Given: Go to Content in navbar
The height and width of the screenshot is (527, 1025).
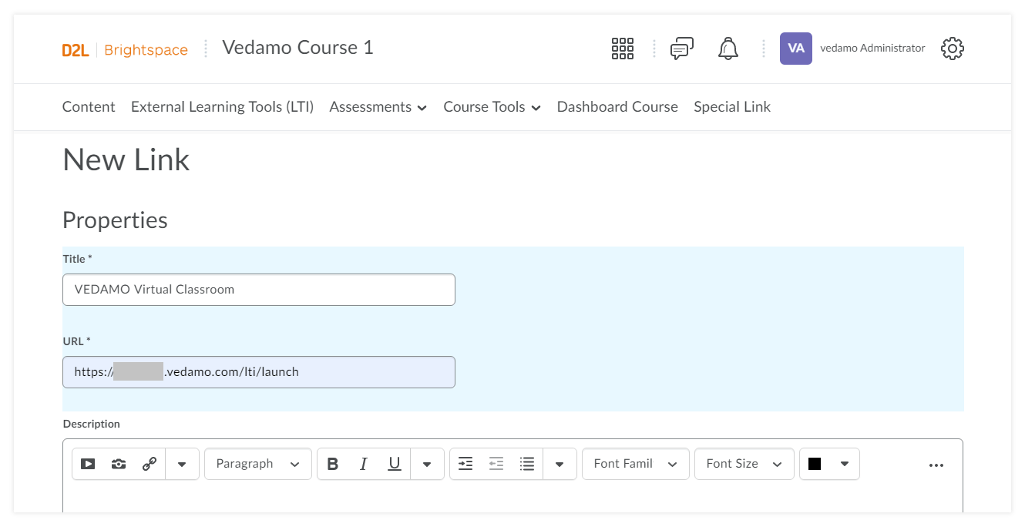Looking at the screenshot, I should pyautogui.click(x=89, y=107).
